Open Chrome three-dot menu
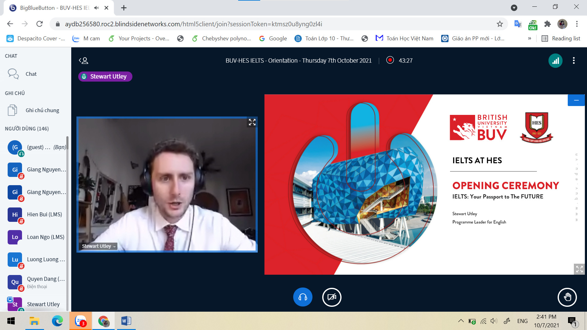The height and width of the screenshot is (330, 587). (577, 24)
